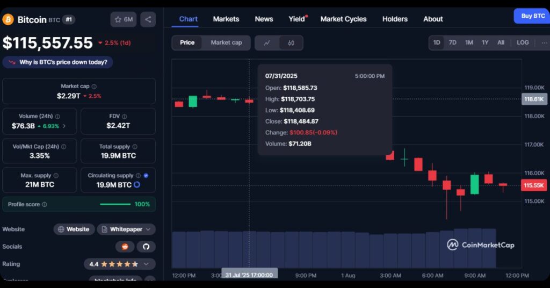Click the 3.35% Vol/Mkt Cap value
The image size is (550, 288).
pyautogui.click(x=40, y=156)
